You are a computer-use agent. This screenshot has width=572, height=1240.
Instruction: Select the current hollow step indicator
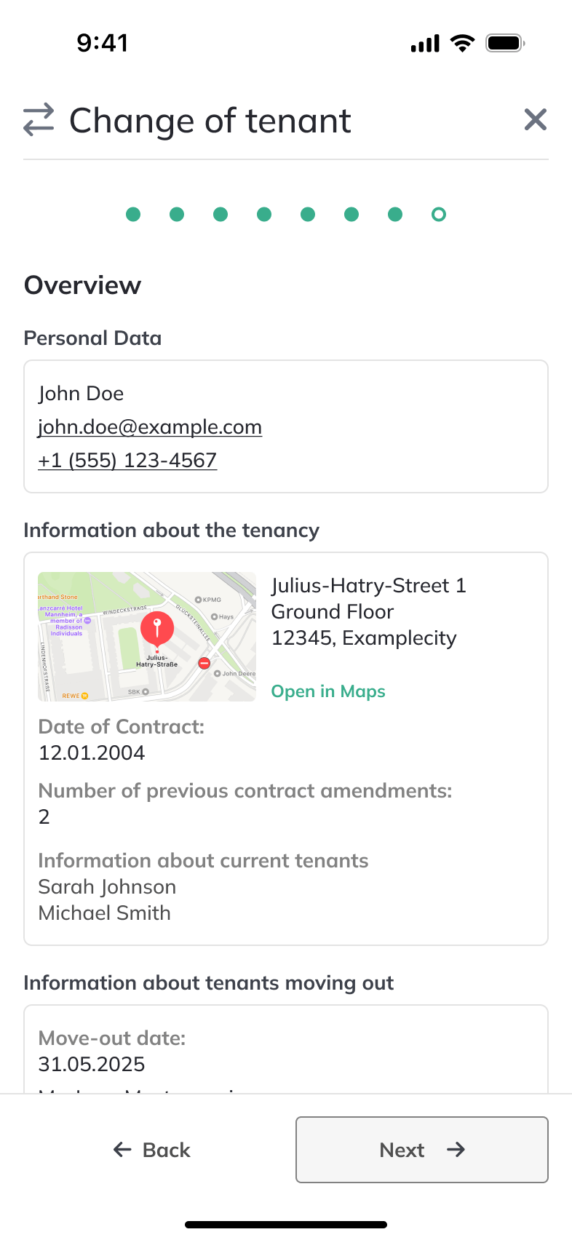click(439, 214)
